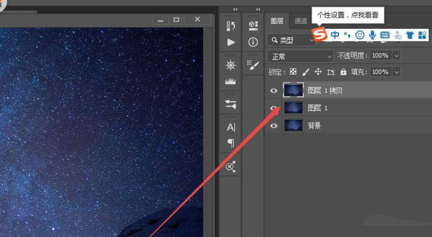The width and height of the screenshot is (432, 237).
Task: Select the 图层 1 layer name
Action: (x=318, y=108)
